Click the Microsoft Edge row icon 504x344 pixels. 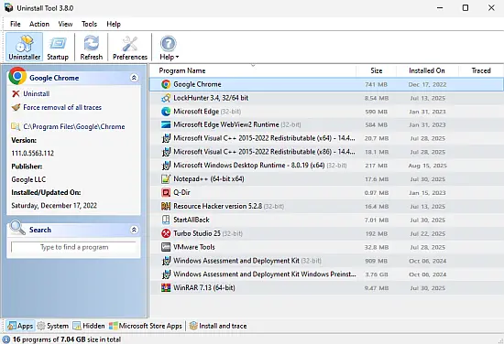click(166, 112)
